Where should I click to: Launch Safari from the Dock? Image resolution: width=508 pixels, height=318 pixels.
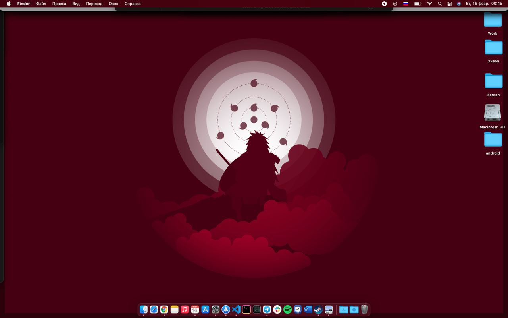coord(154,309)
